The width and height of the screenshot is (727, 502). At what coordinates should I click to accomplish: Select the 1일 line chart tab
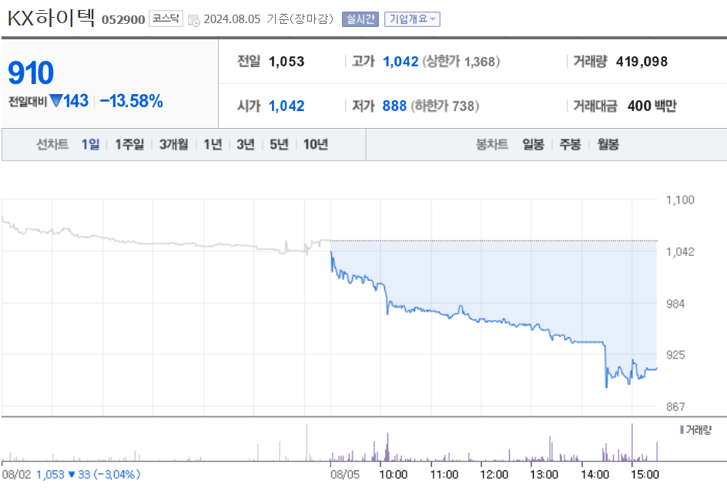click(90, 144)
